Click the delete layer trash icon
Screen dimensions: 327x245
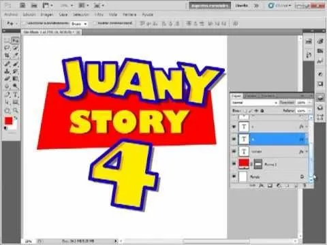coord(305,185)
